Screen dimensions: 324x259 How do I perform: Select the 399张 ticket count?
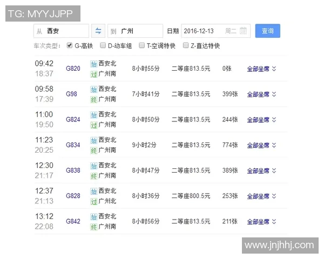(x=230, y=94)
